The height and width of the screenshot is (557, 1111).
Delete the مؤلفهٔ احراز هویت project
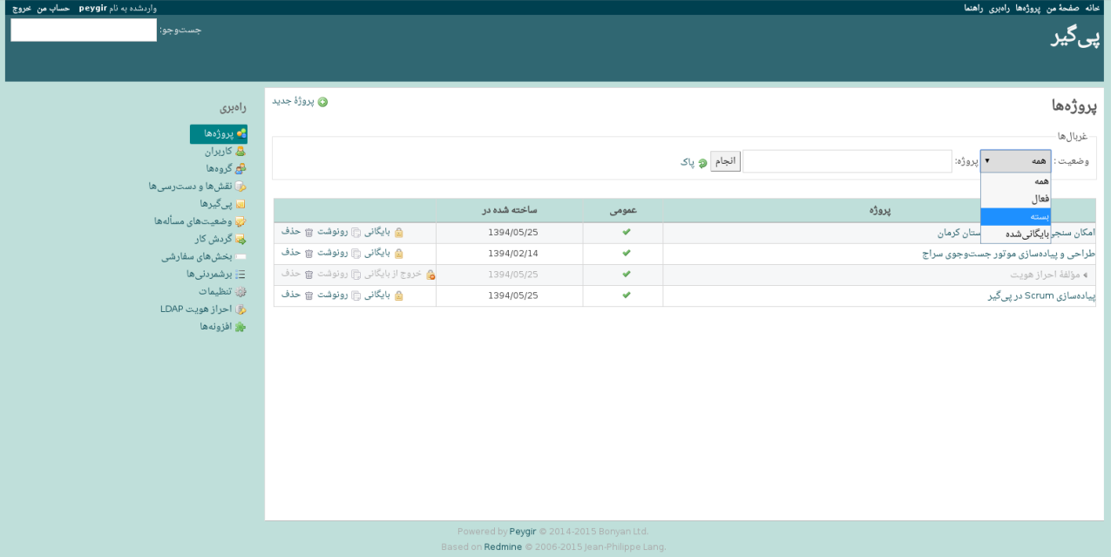[x=296, y=274]
